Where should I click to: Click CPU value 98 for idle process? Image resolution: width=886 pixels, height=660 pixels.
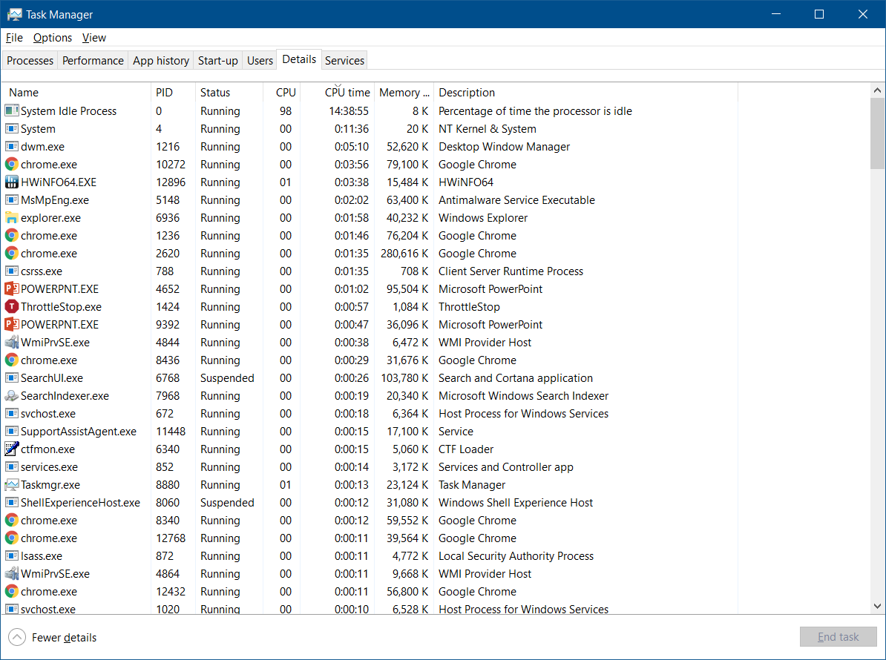point(286,111)
